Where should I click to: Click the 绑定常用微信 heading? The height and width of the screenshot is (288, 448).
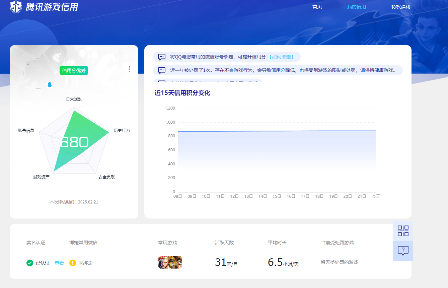[x=83, y=243]
